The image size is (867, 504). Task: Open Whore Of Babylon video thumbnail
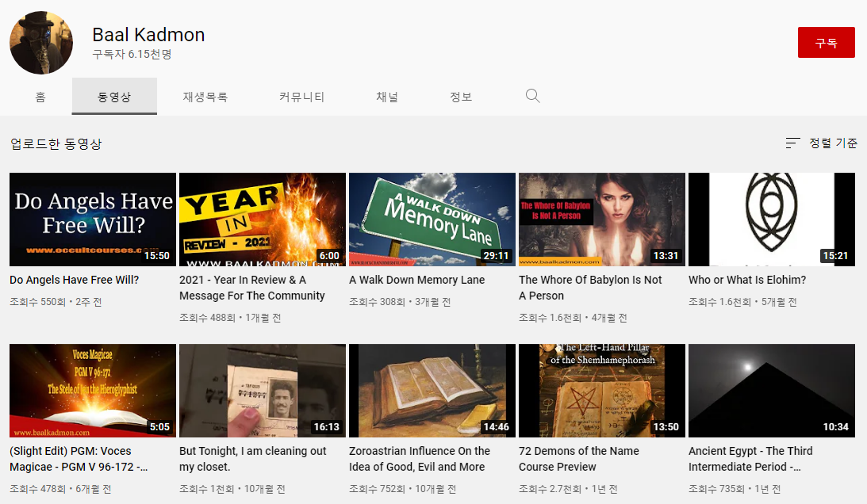(602, 220)
